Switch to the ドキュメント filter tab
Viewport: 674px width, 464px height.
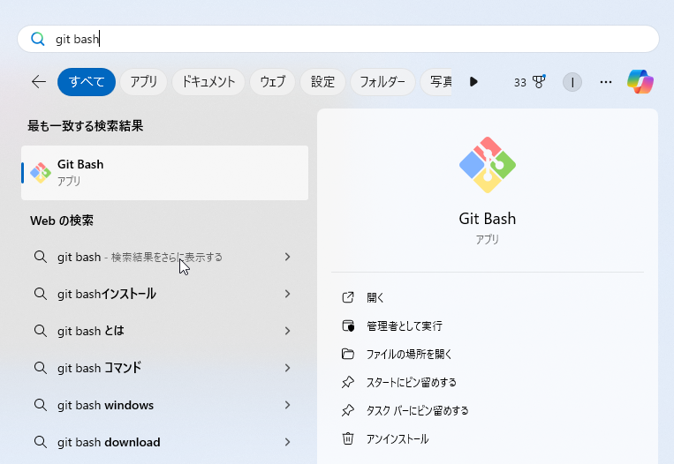click(208, 81)
